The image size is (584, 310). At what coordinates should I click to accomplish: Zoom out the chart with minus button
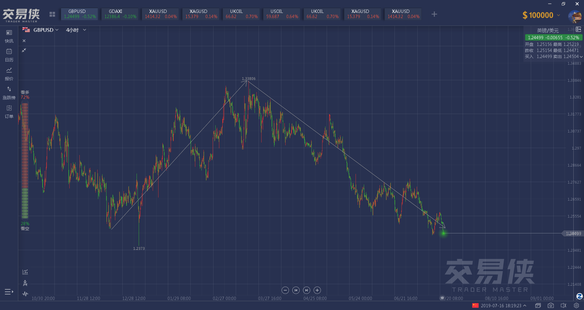[x=285, y=290]
